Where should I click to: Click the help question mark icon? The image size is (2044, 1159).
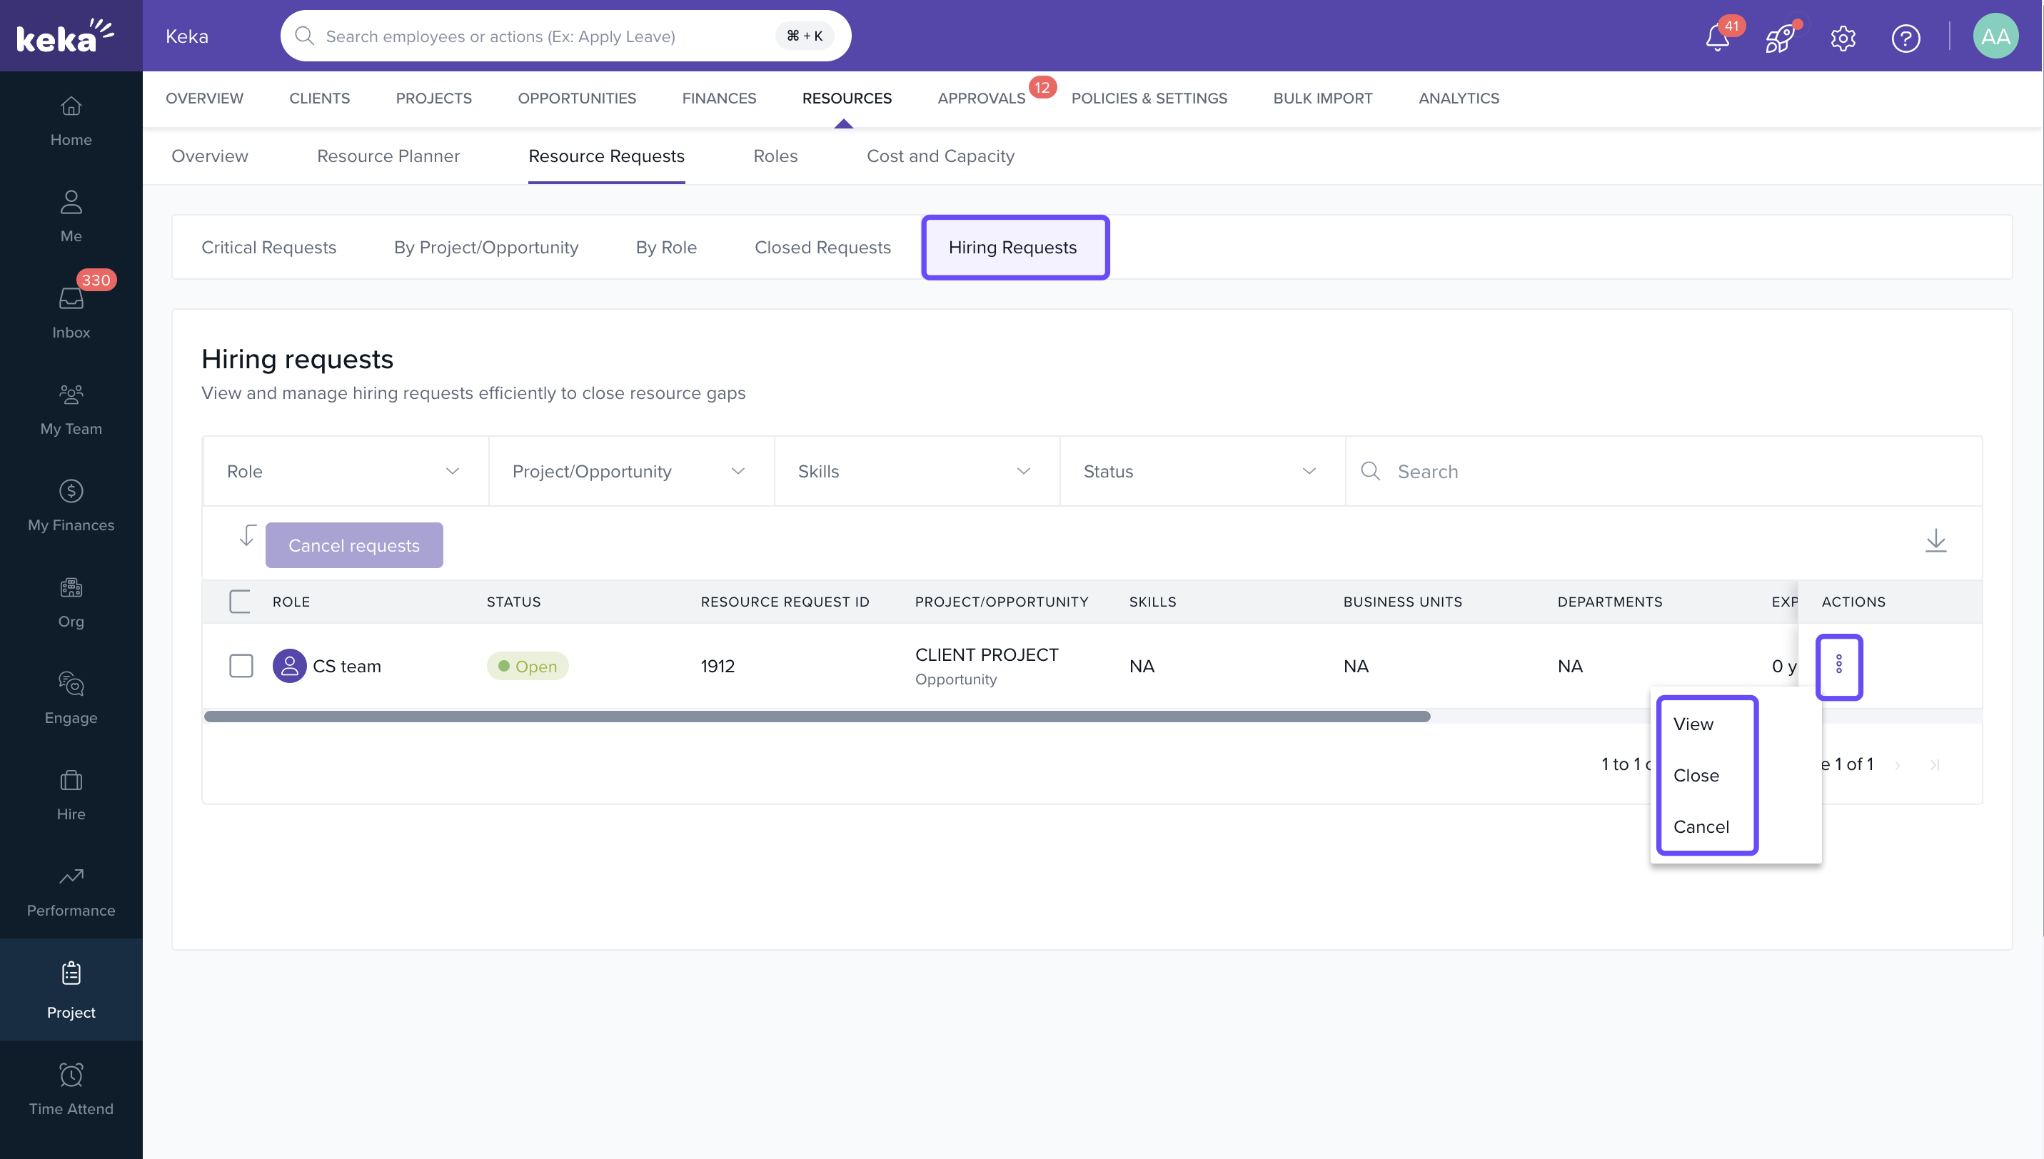tap(1905, 37)
